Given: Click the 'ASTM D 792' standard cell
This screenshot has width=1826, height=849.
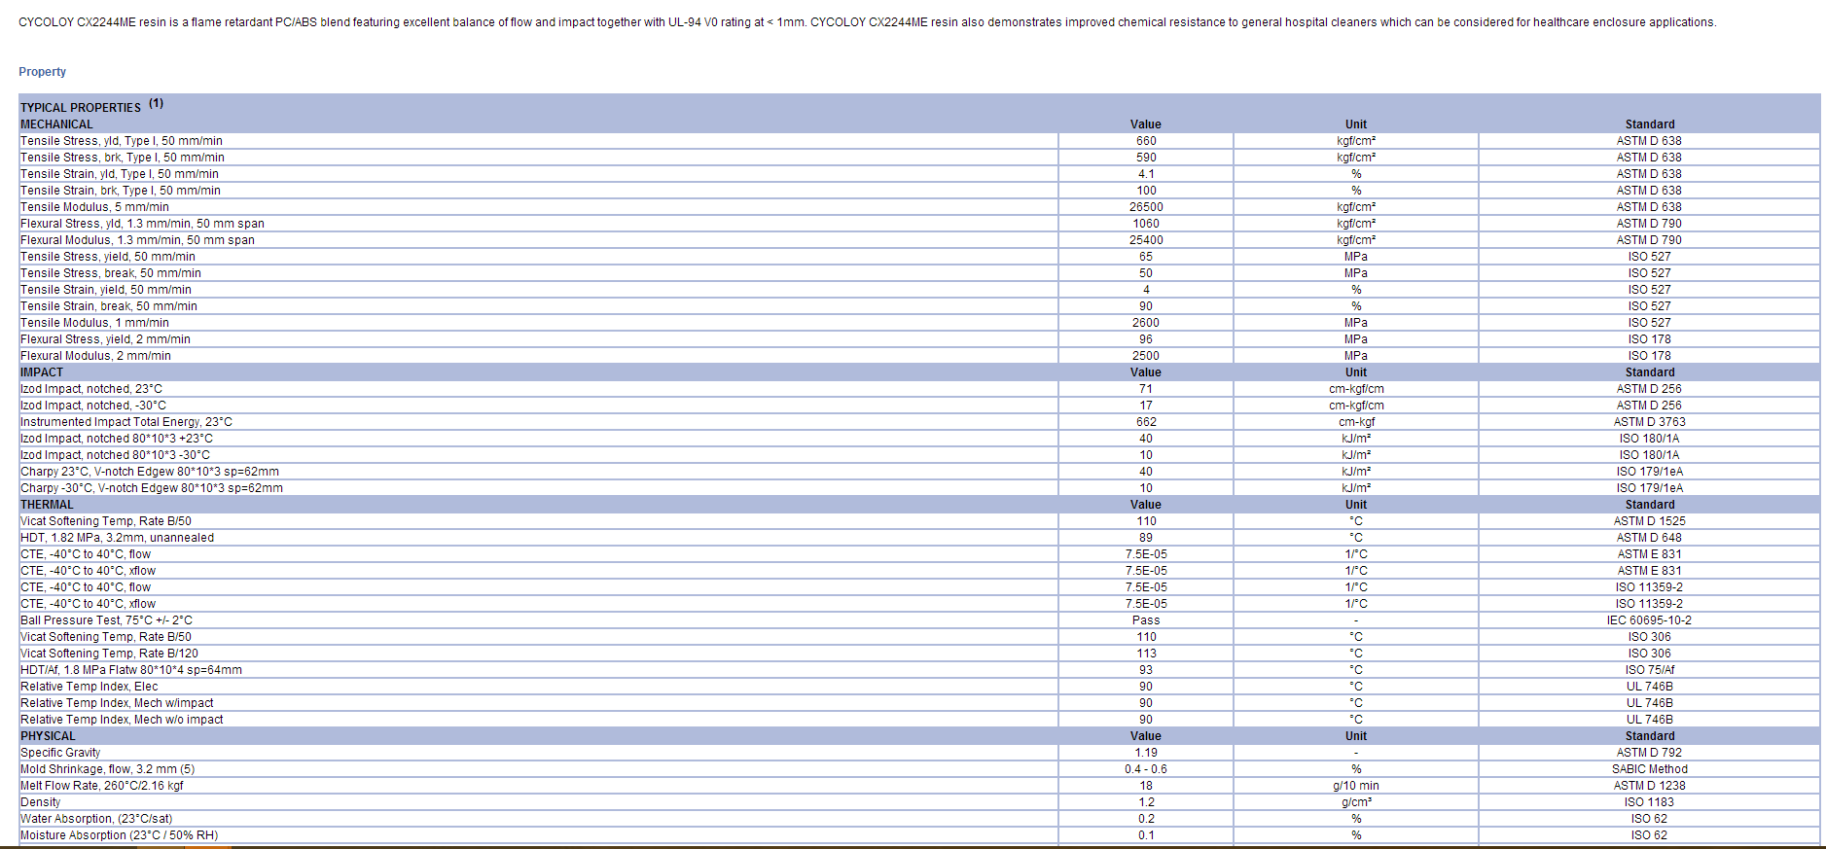Looking at the screenshot, I should [1649, 753].
